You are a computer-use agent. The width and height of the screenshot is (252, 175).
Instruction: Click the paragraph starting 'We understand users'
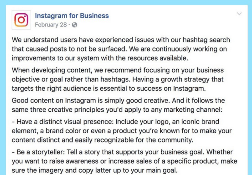[121, 49]
